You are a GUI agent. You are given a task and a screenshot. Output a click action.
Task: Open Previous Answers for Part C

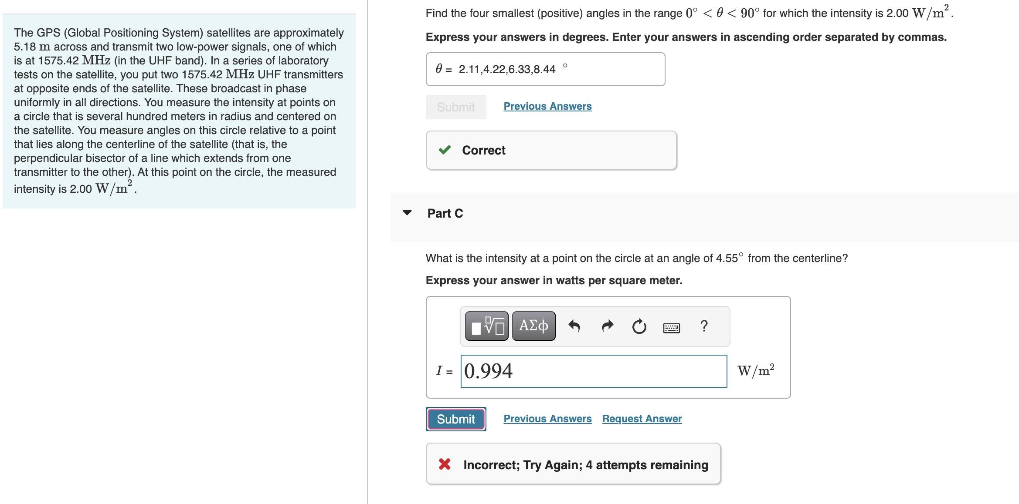(x=547, y=418)
